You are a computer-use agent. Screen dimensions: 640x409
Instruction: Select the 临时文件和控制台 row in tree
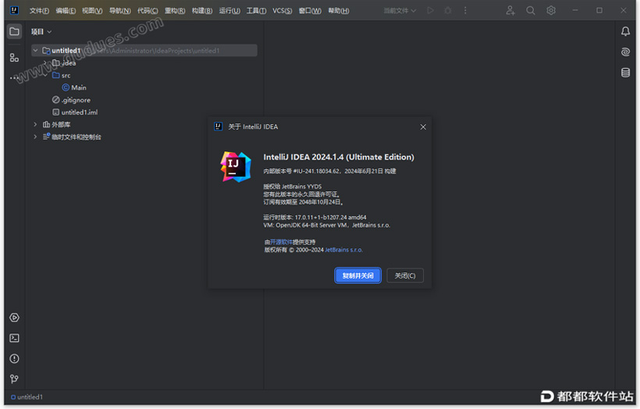pos(72,137)
